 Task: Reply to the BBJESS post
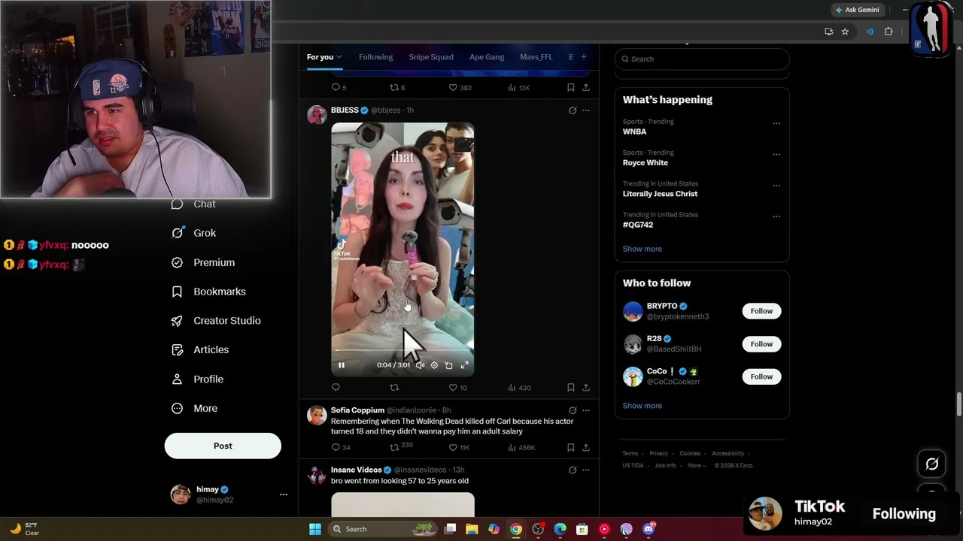click(336, 388)
